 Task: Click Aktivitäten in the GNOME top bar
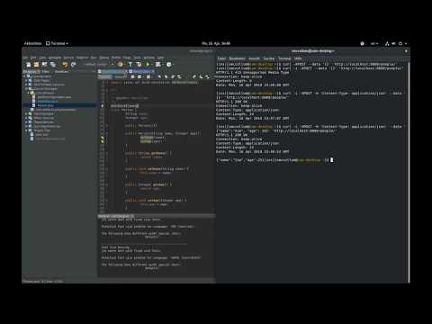(32, 43)
